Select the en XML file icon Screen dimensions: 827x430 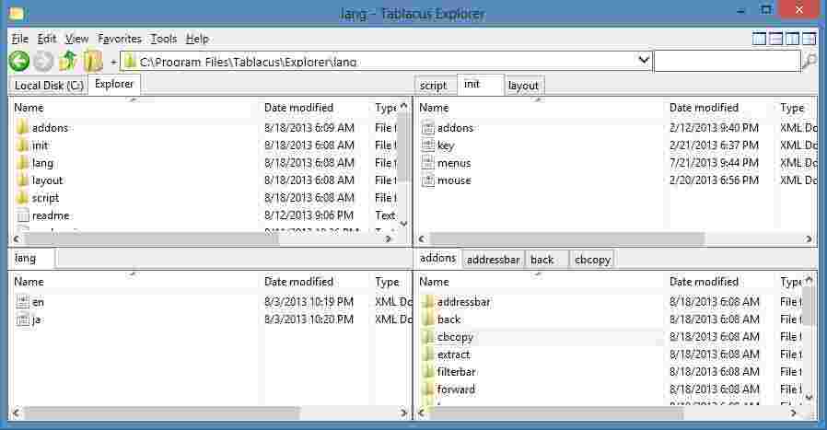click(22, 302)
